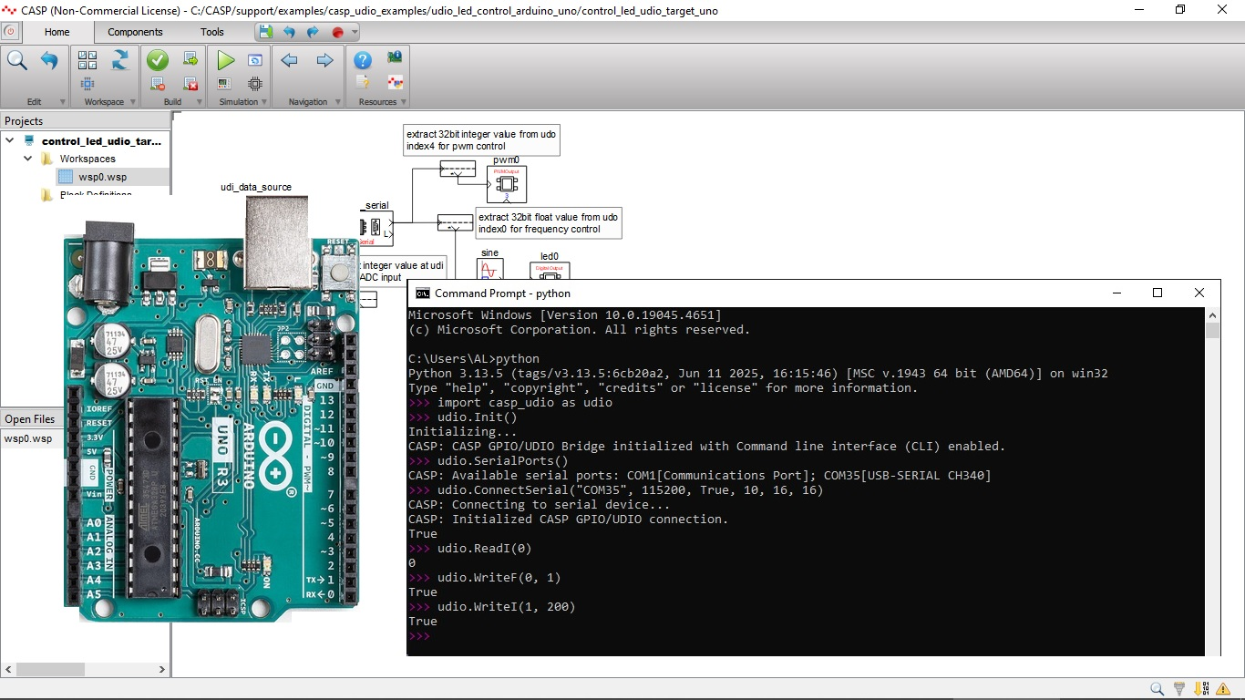
Task: Click the save icon in quick access bar
Action: tap(265, 32)
